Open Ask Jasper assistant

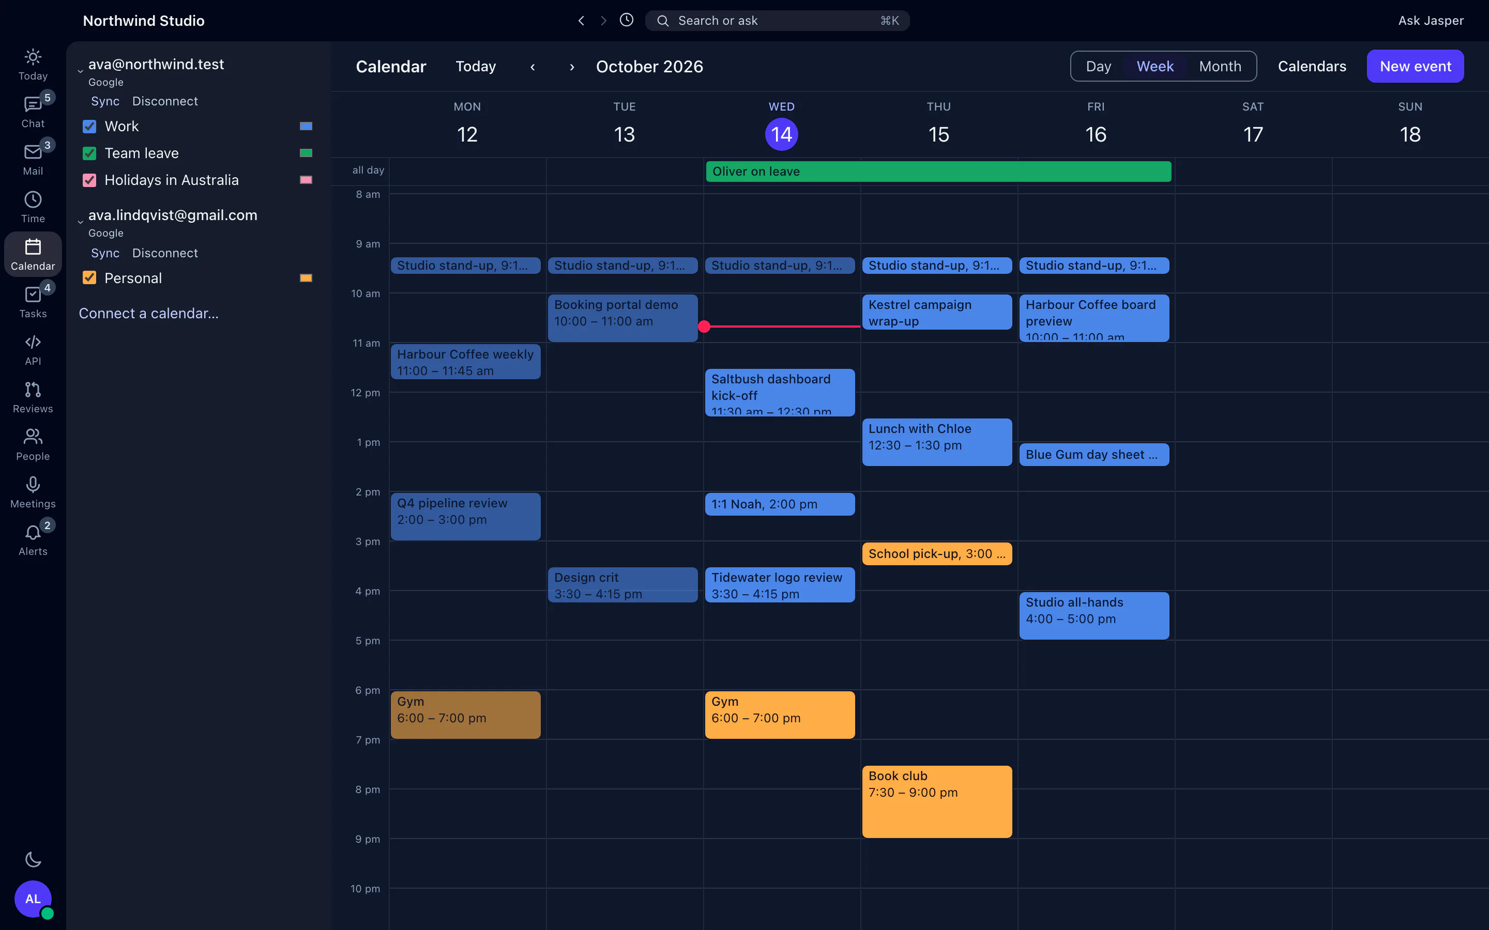click(1431, 20)
